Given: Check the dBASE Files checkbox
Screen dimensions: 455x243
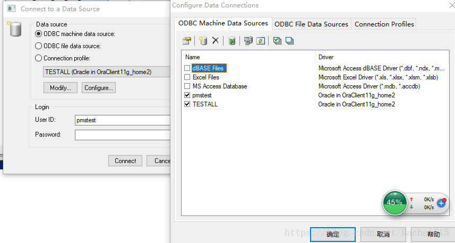Looking at the screenshot, I should [x=187, y=68].
